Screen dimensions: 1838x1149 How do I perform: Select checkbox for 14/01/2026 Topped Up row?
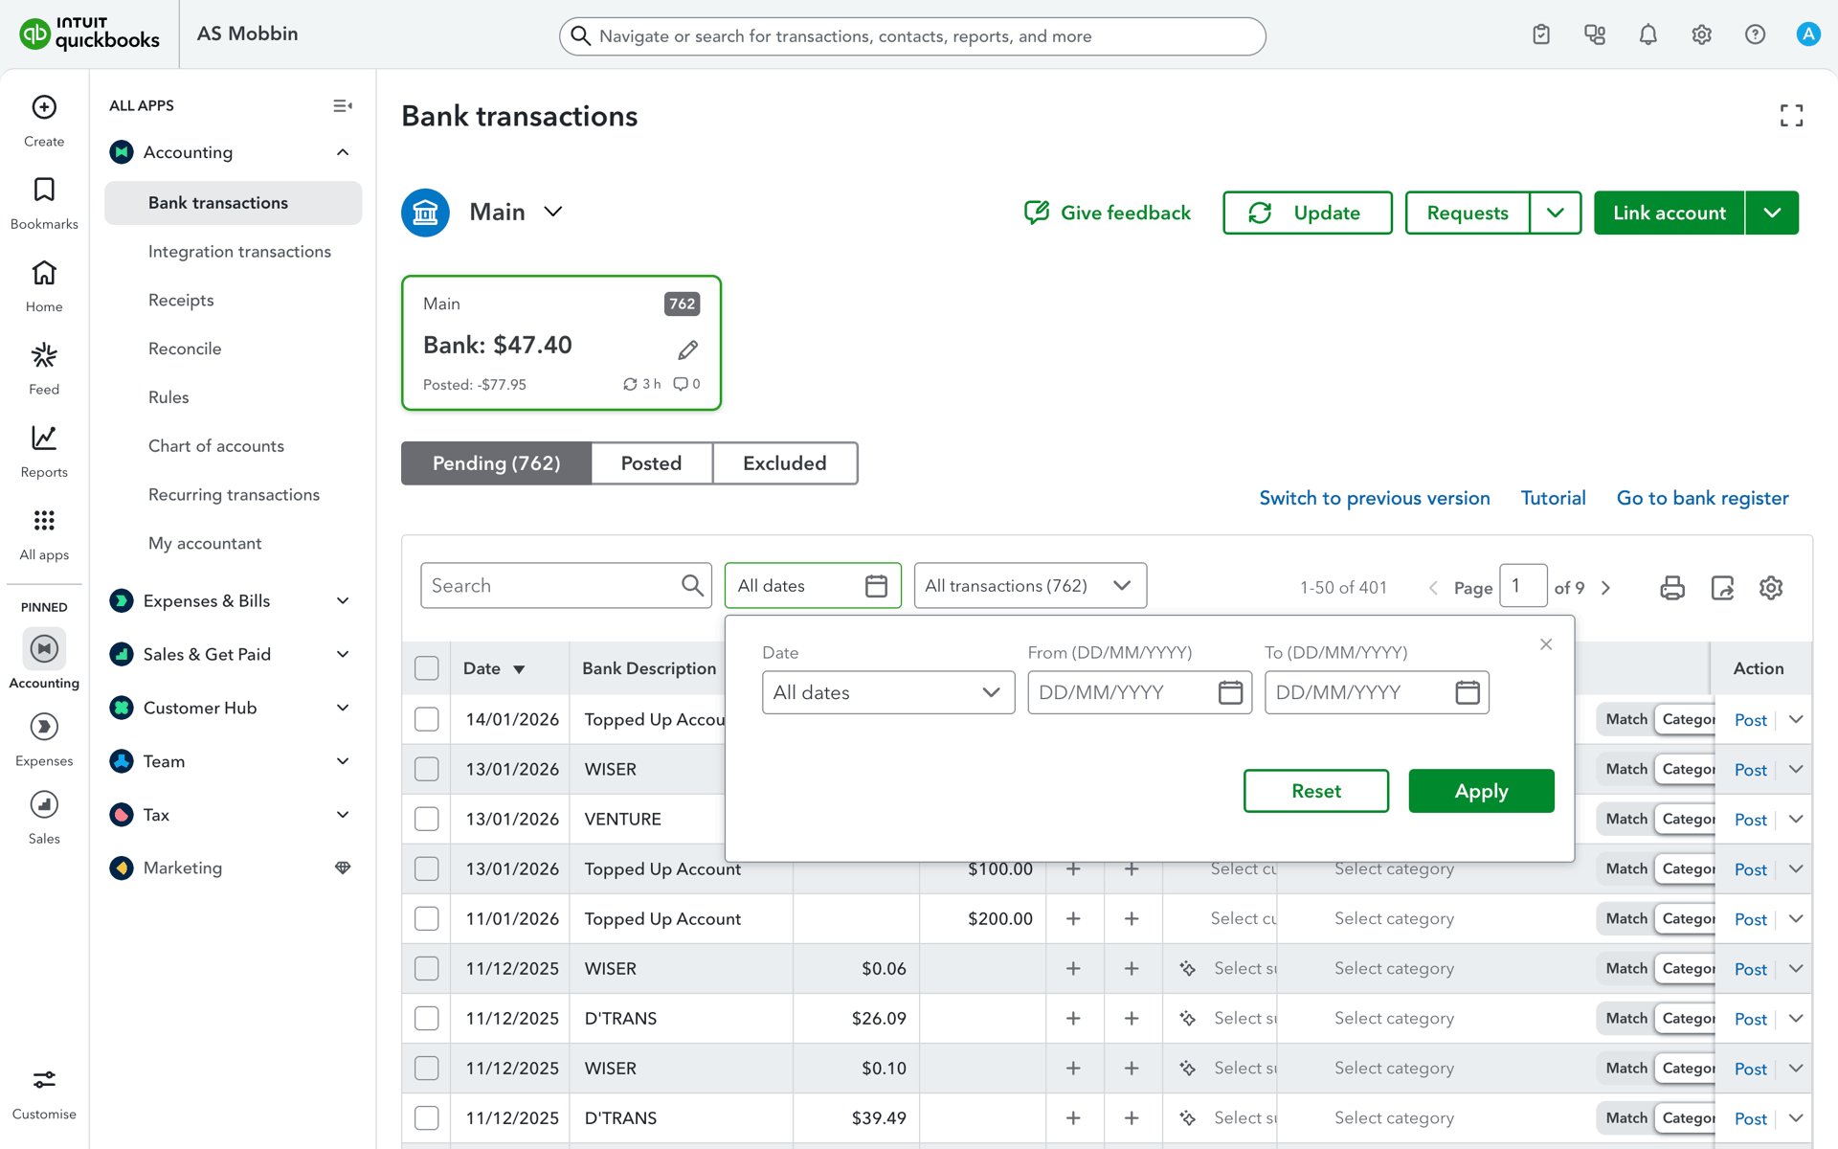[427, 719]
